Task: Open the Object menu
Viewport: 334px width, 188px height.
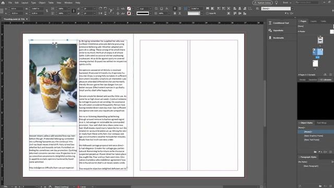Action: pyautogui.click(x=42, y=3)
